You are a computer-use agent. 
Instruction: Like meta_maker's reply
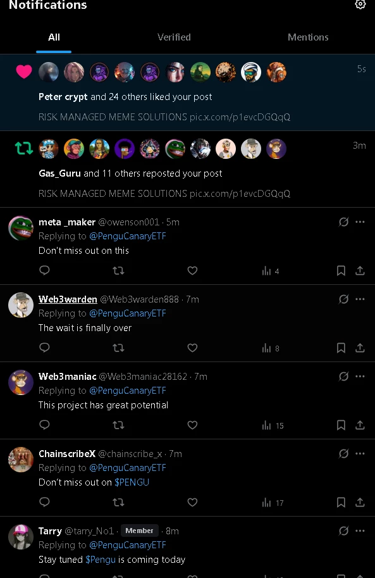click(192, 270)
